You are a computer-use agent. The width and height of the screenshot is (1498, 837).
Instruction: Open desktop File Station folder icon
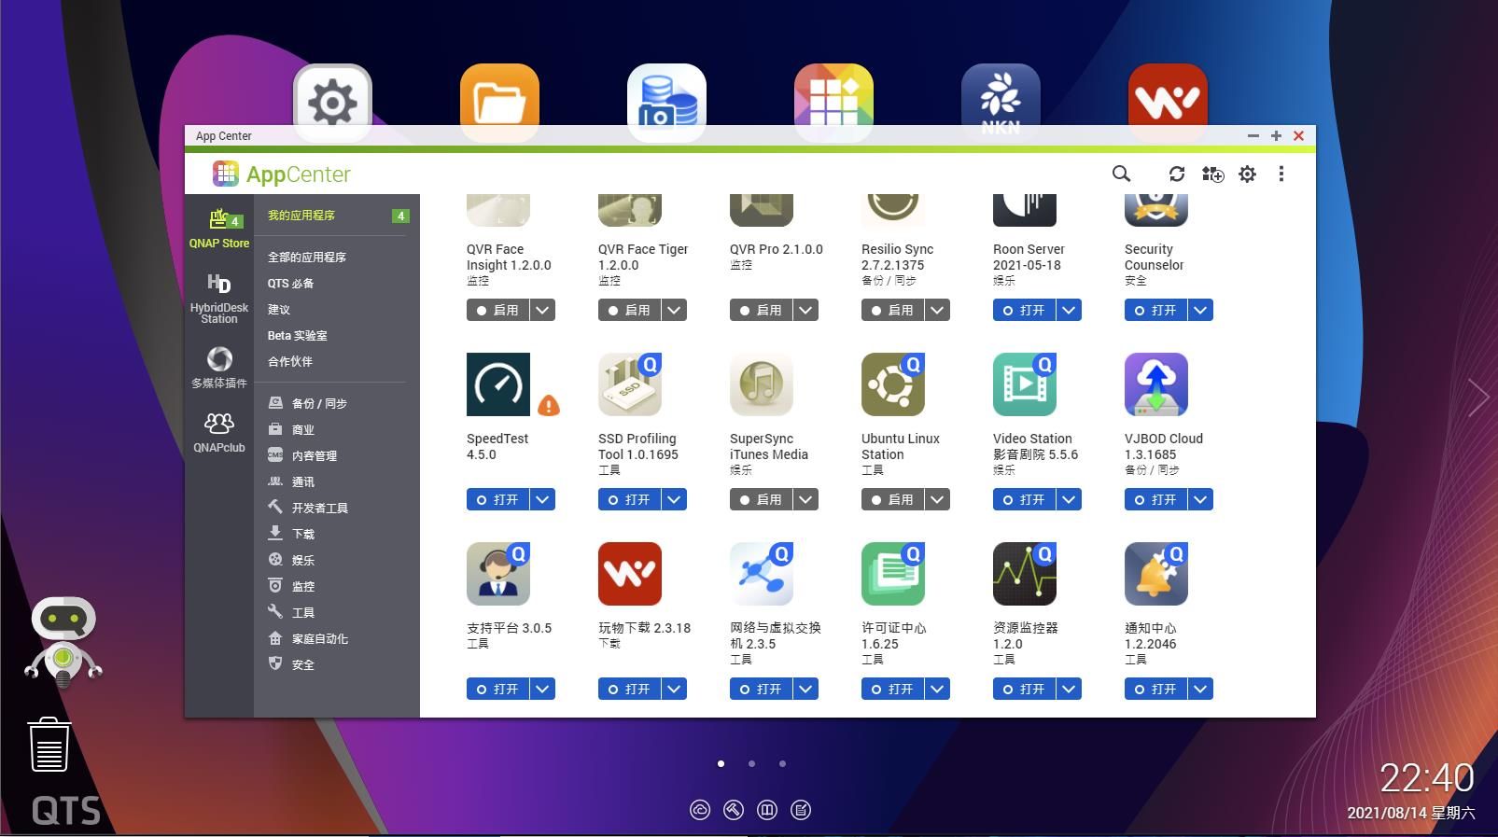pos(499,95)
